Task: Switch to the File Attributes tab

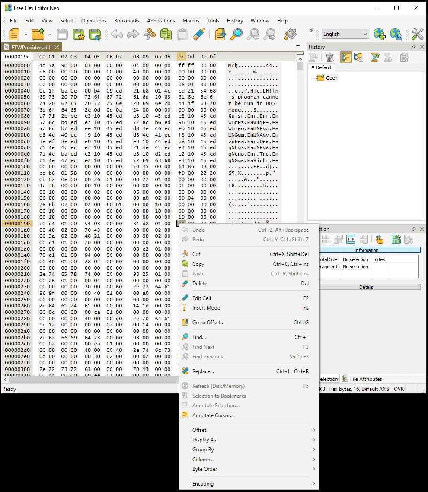Action: [362, 379]
